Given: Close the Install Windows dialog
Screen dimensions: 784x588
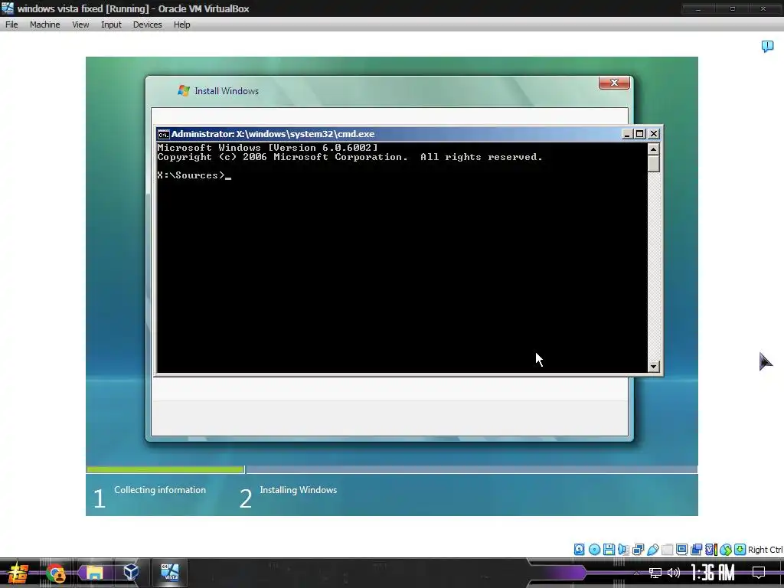Looking at the screenshot, I should coord(614,83).
